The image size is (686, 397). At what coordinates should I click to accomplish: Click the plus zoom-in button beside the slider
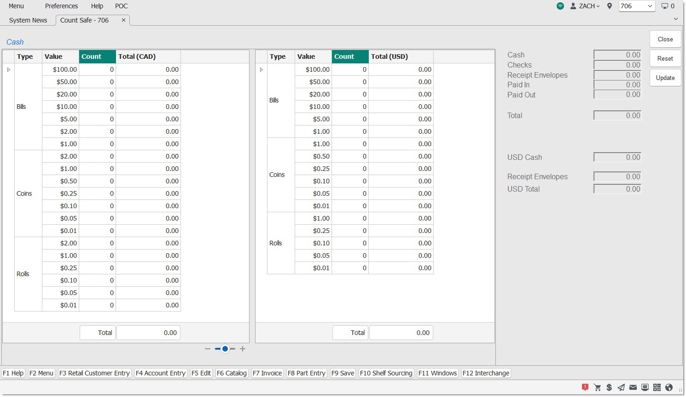pyautogui.click(x=243, y=349)
